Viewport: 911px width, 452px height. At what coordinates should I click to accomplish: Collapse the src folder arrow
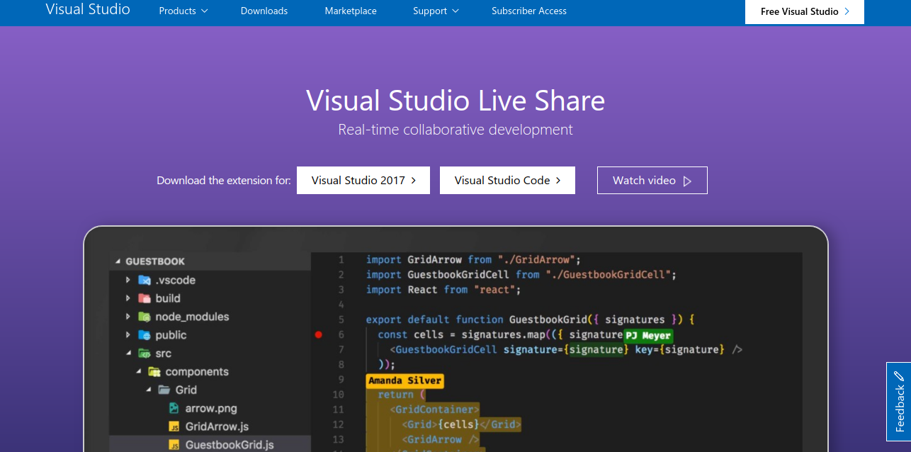pos(128,354)
